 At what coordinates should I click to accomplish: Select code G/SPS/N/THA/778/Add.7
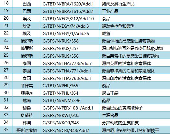pos(67,63)
